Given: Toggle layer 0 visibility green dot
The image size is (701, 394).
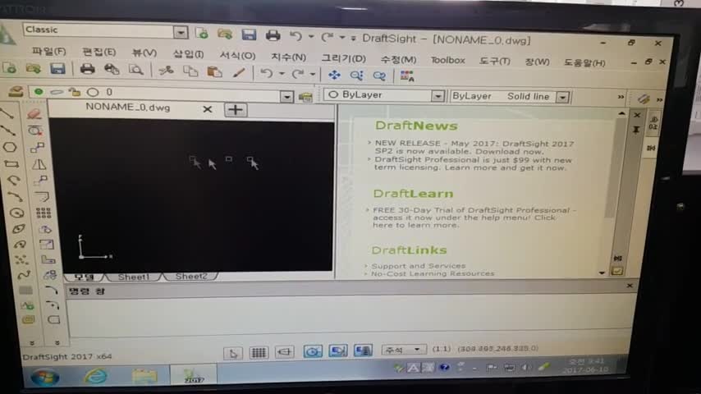Looking at the screenshot, I should coord(39,92).
